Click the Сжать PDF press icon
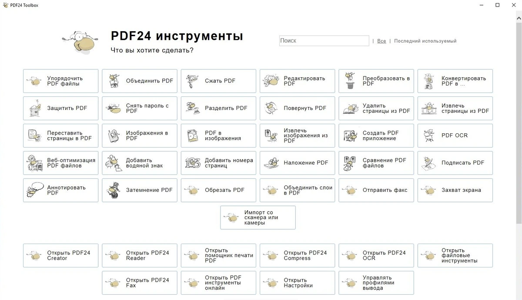Screen dimensions: 522x300 [x=192, y=81]
